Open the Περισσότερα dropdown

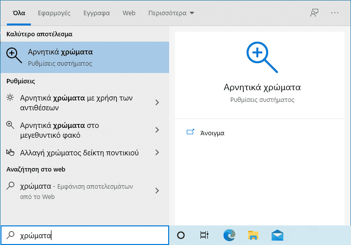[171, 13]
